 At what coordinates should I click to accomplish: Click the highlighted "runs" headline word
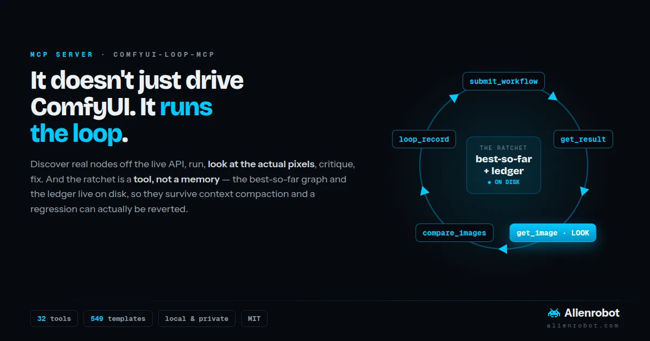pos(186,107)
